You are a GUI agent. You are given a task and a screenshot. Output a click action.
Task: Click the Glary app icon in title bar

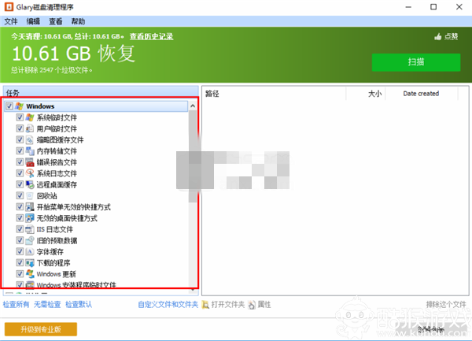(9, 7)
